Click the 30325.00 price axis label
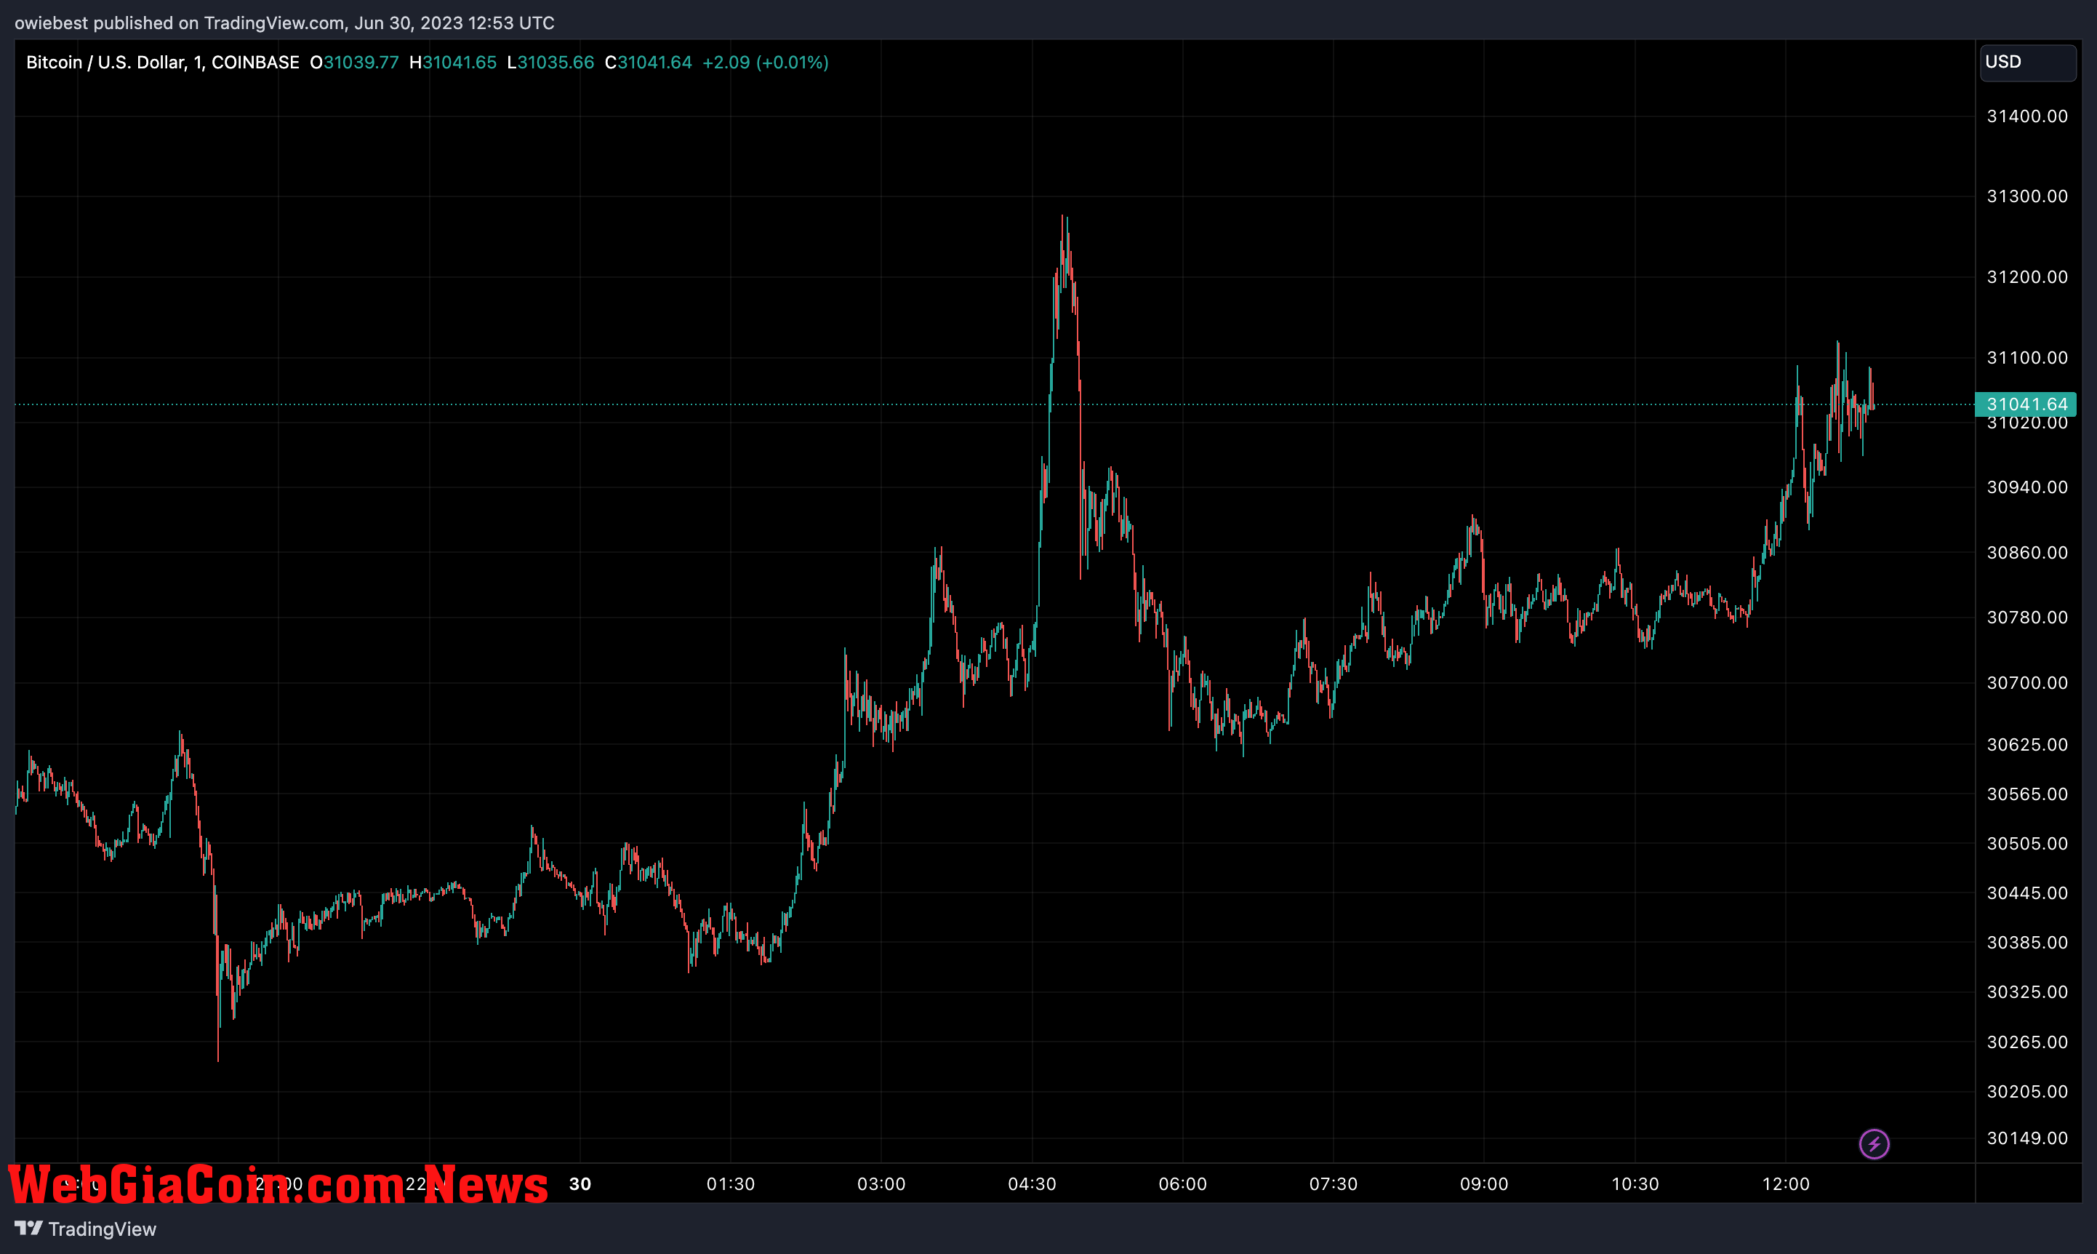Image resolution: width=2097 pixels, height=1254 pixels. (x=2027, y=992)
